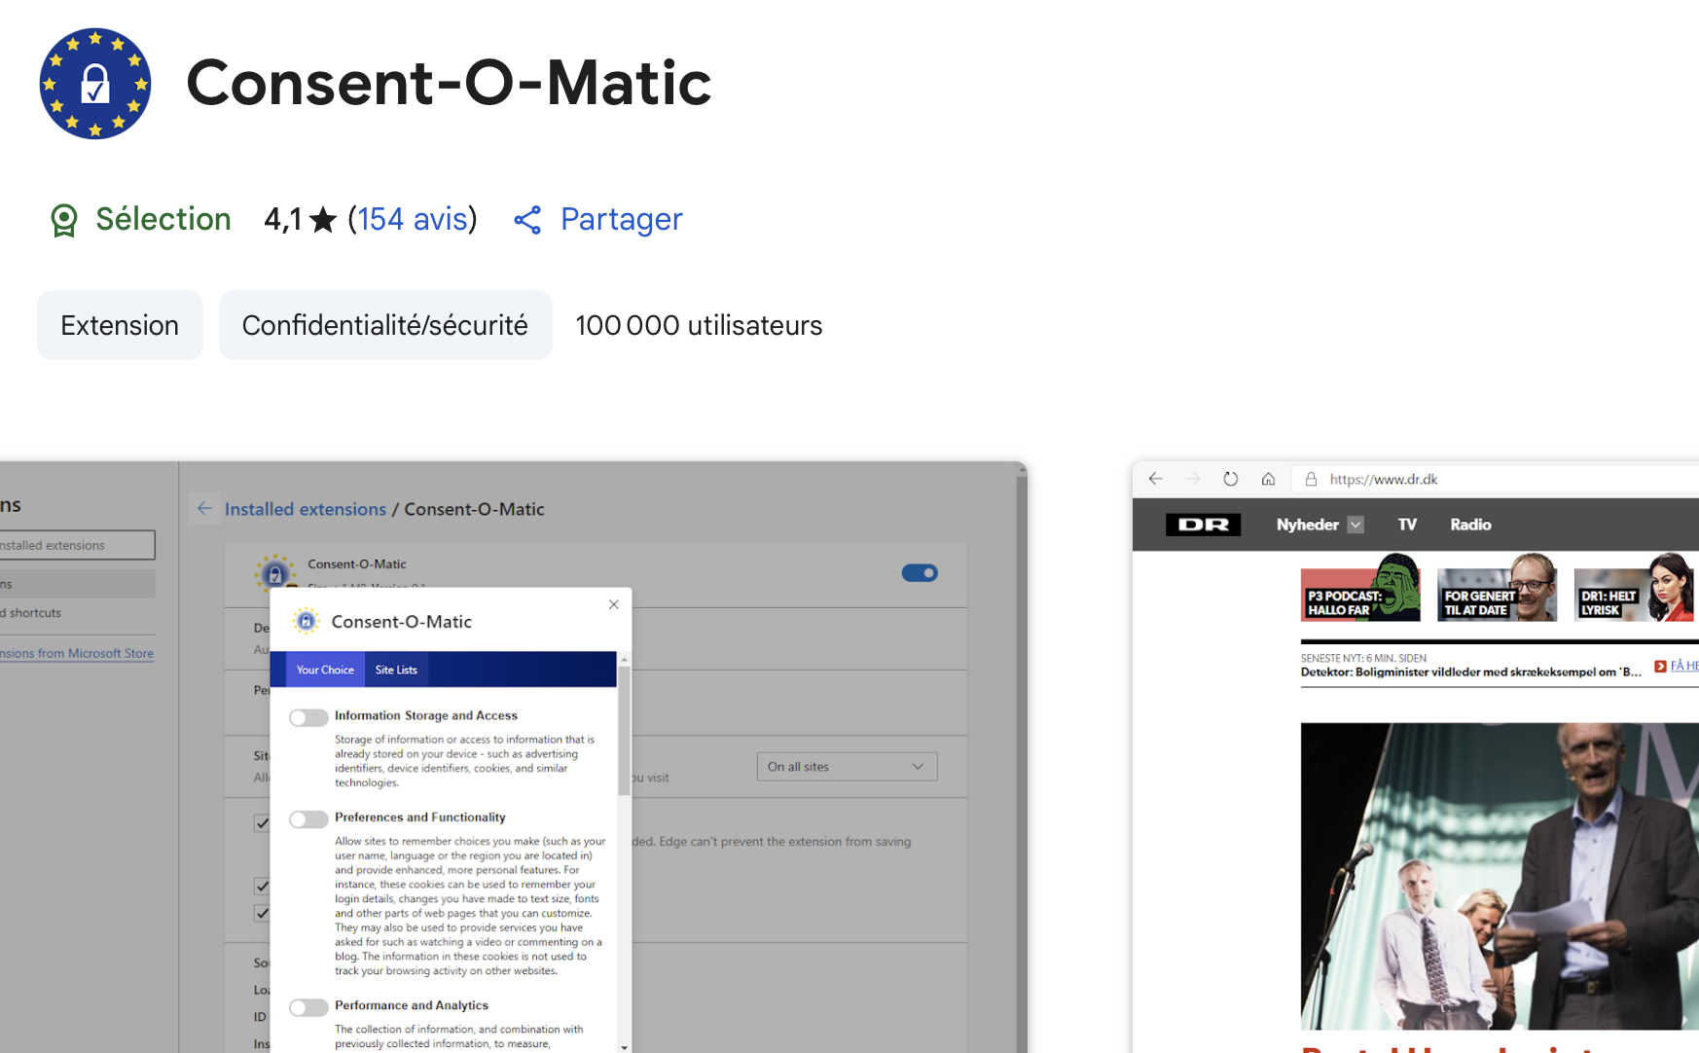The height and width of the screenshot is (1053, 1699).
Task: Click the Partager text
Action: coord(622,220)
